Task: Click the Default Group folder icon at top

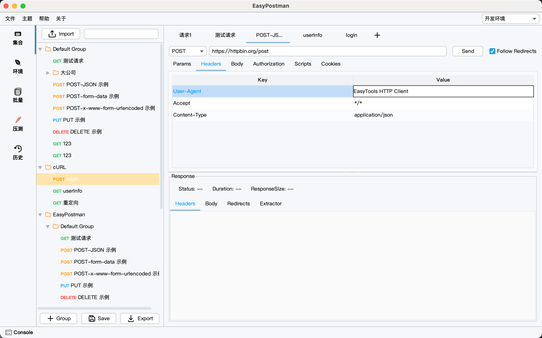Action: [x=48, y=49]
